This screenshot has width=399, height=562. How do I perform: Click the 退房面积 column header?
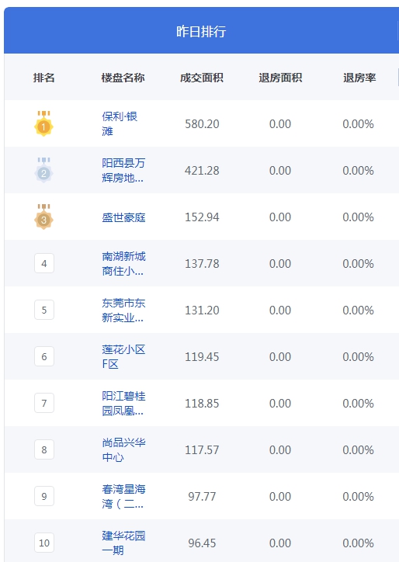click(280, 78)
